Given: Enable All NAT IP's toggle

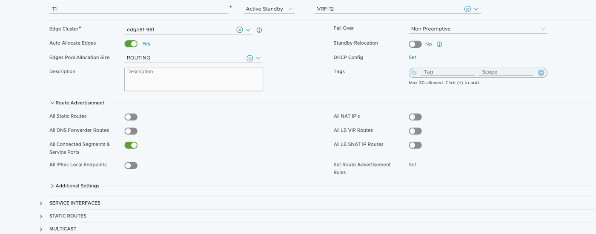Looking at the screenshot, I should coord(415,117).
